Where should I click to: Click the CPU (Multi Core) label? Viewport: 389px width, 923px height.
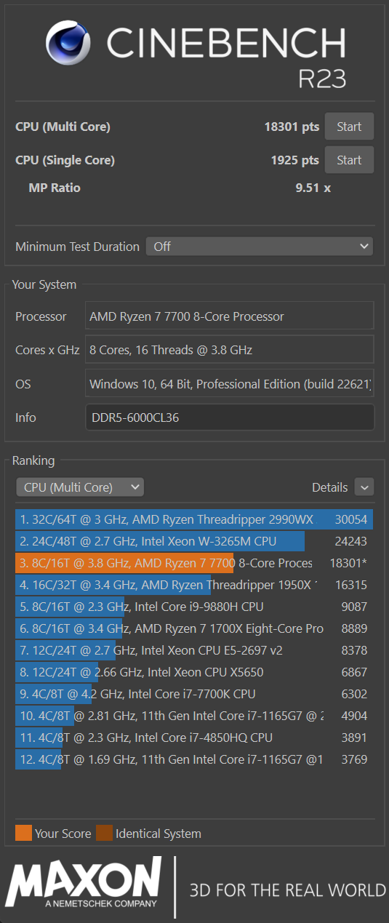tap(63, 127)
